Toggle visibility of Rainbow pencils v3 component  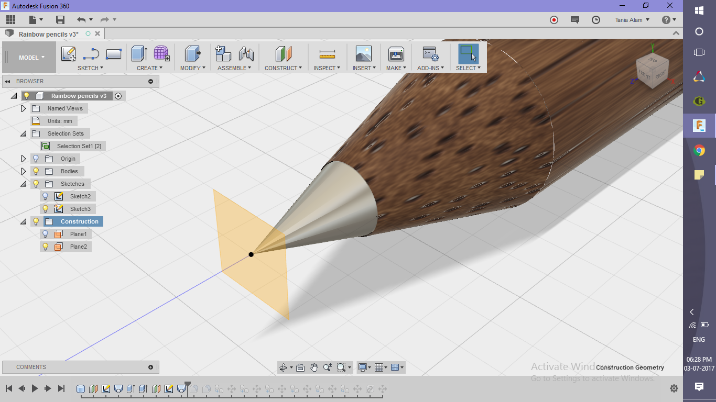click(27, 96)
